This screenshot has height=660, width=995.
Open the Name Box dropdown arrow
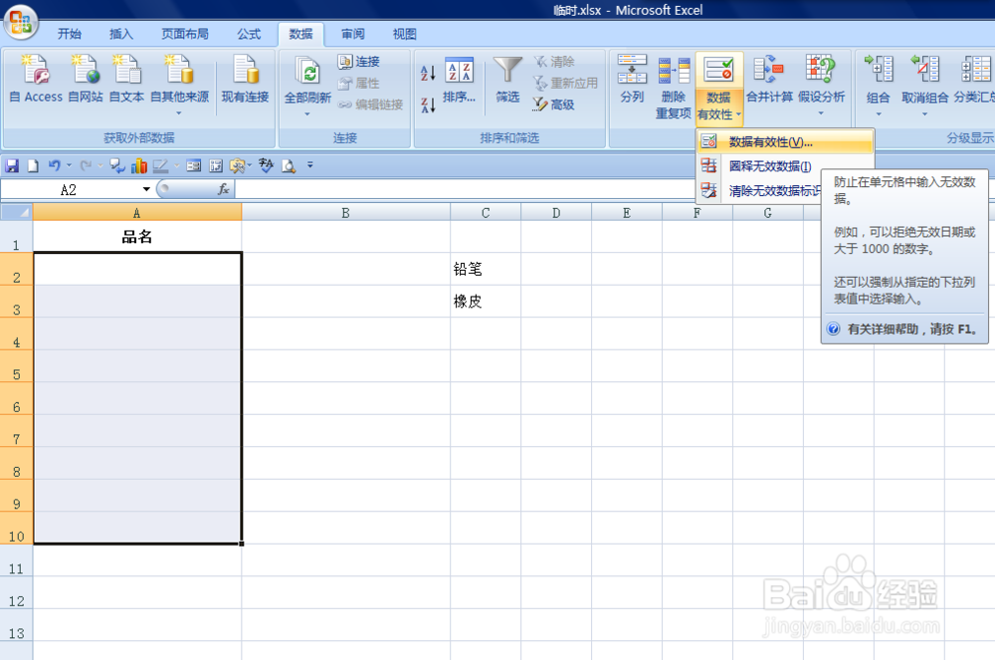(x=146, y=189)
